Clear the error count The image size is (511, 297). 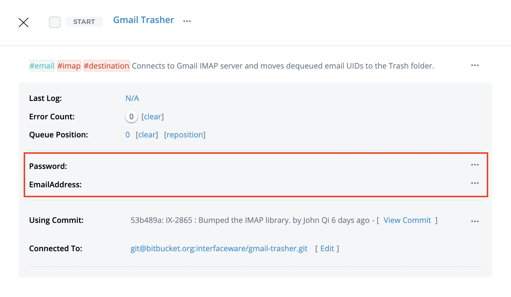tap(152, 117)
